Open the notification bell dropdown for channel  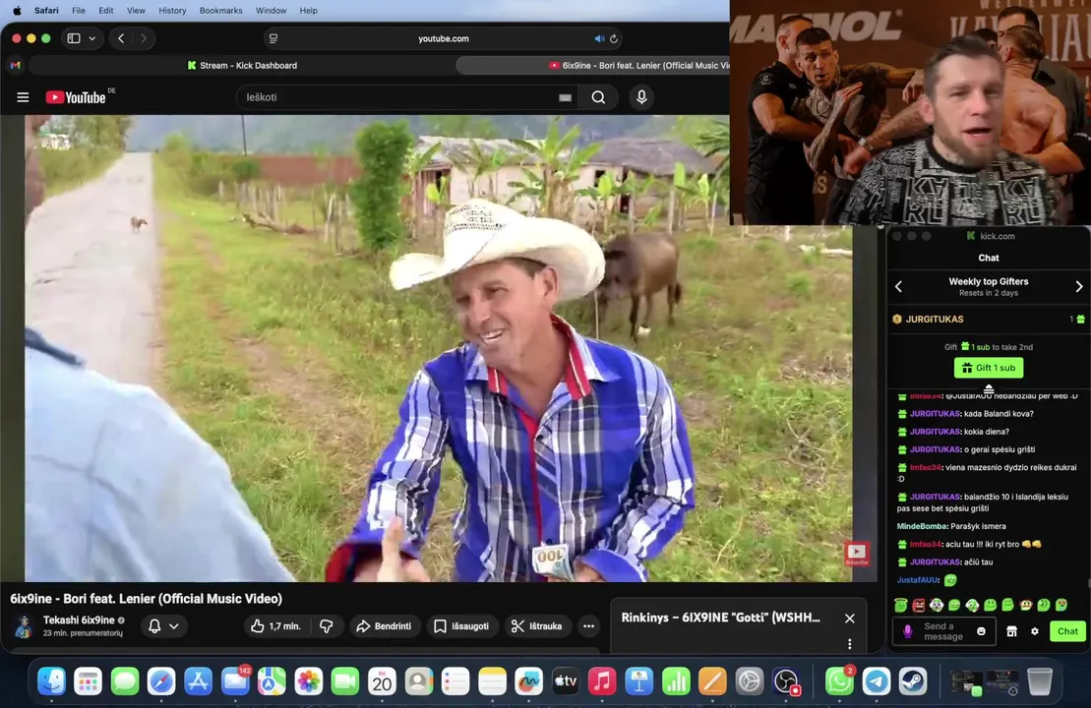[163, 626]
